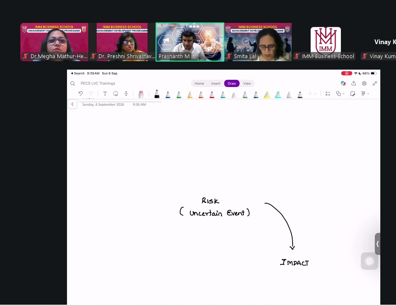Select the teal pen next to red pen

click(223, 95)
